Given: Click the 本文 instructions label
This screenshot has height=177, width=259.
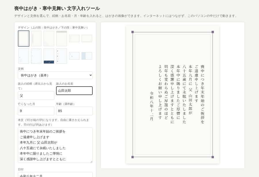Looking at the screenshot, I should (x=53, y=122).
